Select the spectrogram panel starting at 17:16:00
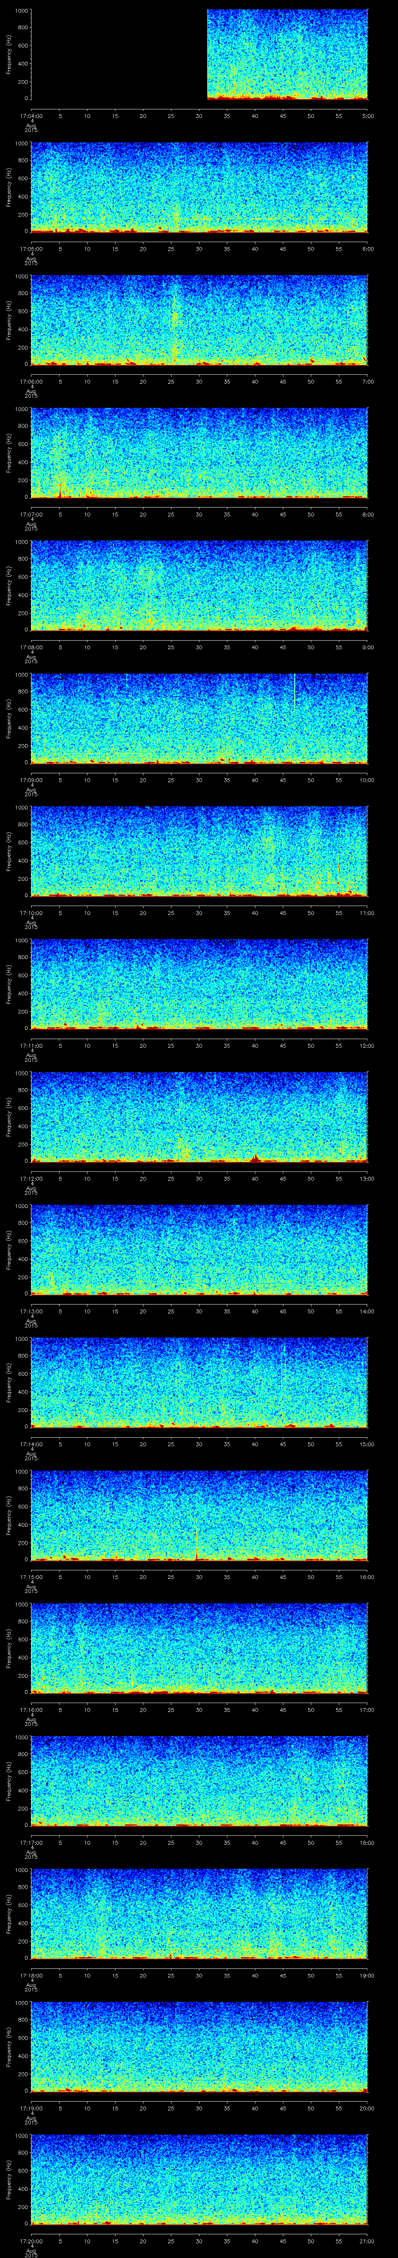 [199, 1648]
